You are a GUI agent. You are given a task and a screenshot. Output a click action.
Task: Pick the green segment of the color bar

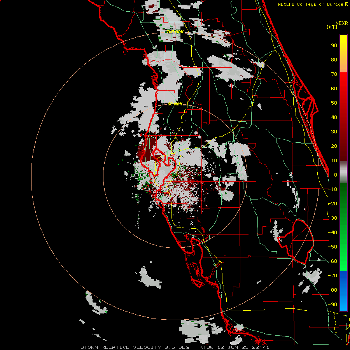pos(343,227)
